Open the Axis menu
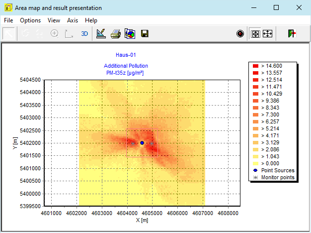The width and height of the screenshot is (311, 233). point(73,20)
